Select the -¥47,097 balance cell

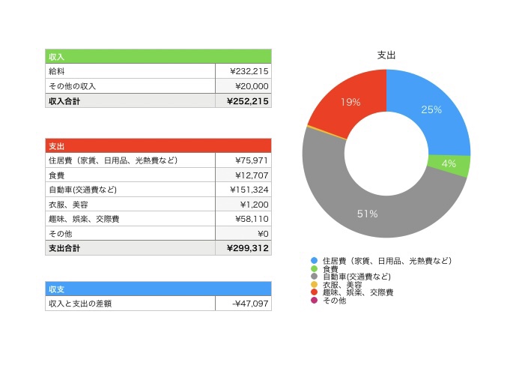(243, 304)
